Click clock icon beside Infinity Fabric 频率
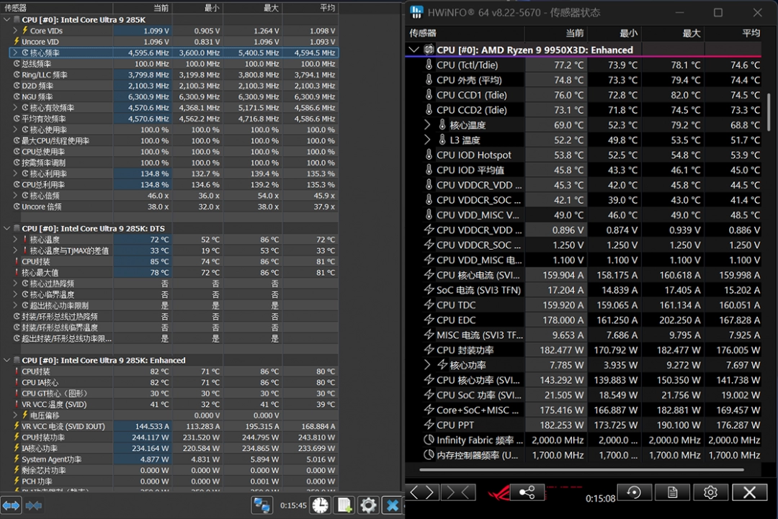Viewport: 778px width, 519px height. 429,440
